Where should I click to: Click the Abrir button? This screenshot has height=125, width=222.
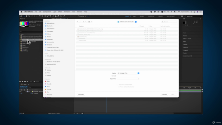pos(173,94)
